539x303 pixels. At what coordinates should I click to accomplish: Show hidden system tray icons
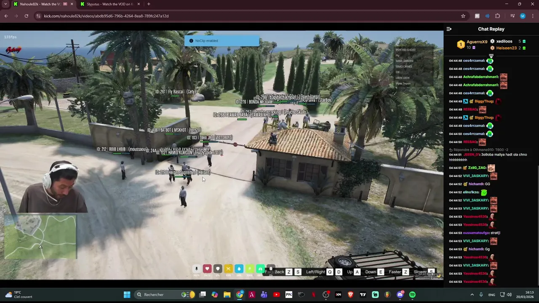pos(472,295)
